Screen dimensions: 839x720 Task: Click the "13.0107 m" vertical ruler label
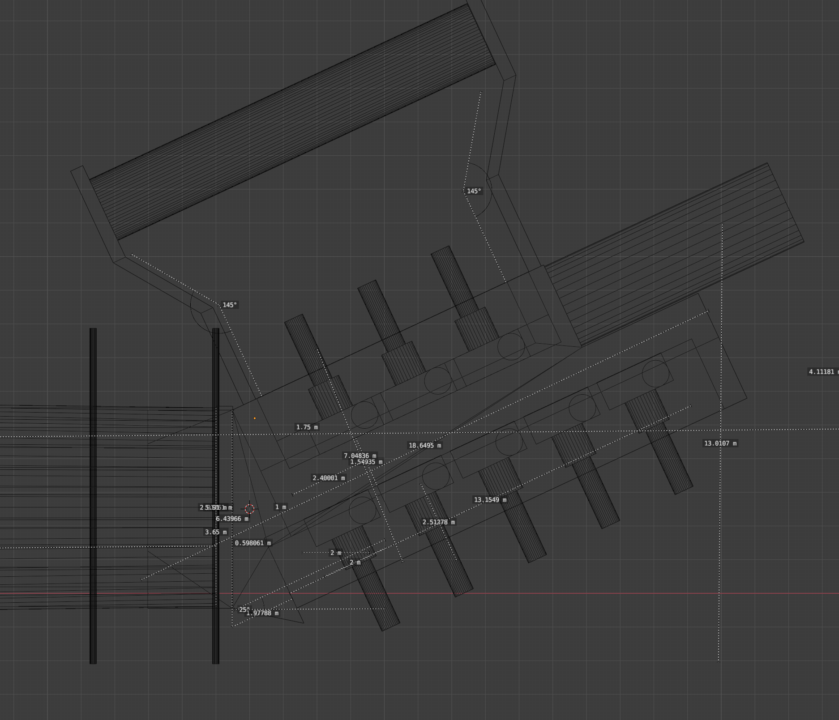[720, 443]
